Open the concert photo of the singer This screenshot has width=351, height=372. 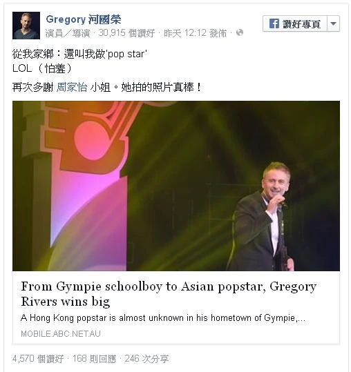click(176, 186)
